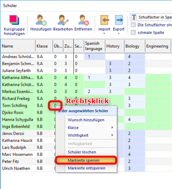Select student Inga Birkenfeld
The width and height of the screenshot is (172, 189).
pyautogui.click(x=16, y=127)
